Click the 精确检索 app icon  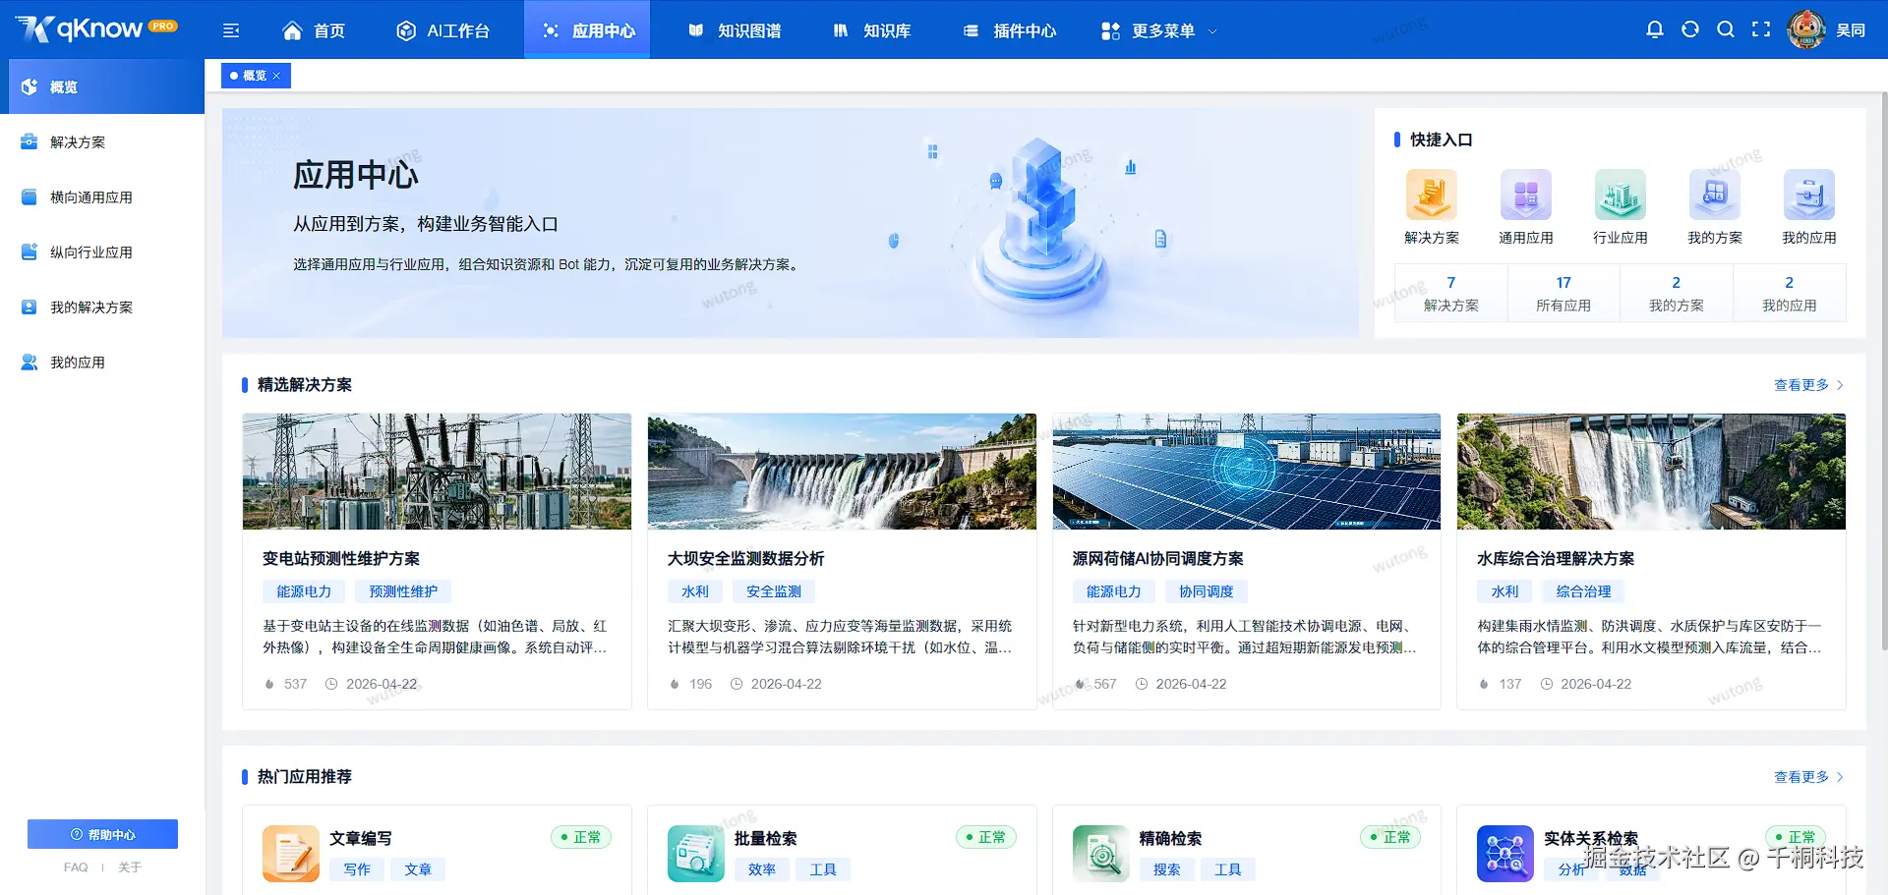1101,854
